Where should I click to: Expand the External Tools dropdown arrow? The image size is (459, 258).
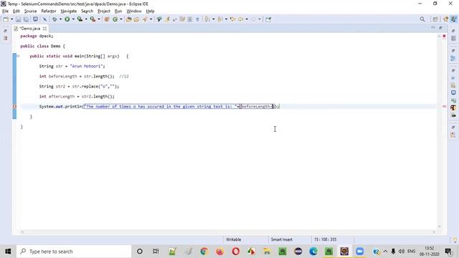pos(99,19)
